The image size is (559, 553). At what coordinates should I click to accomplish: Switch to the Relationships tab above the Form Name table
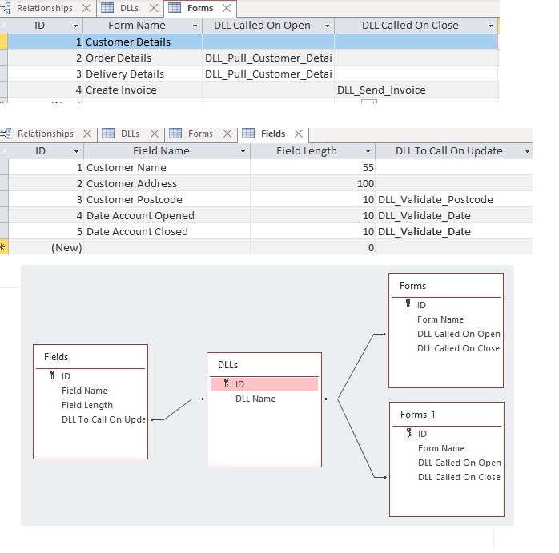pos(45,8)
